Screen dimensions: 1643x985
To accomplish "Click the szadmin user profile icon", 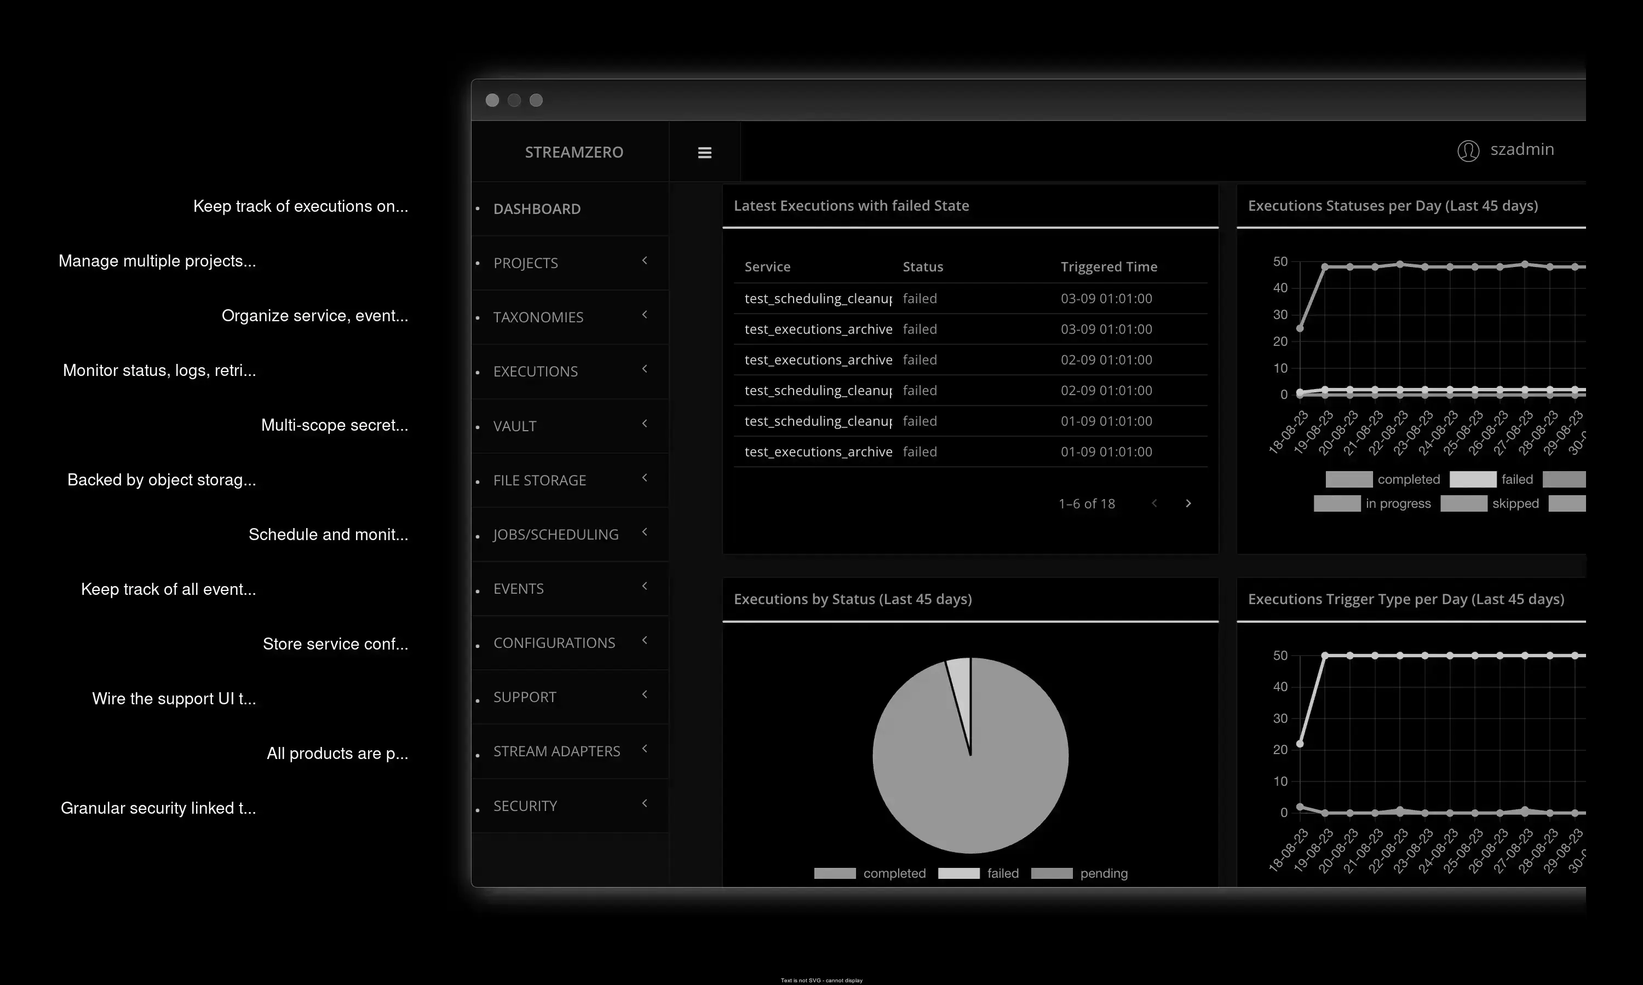I will pyautogui.click(x=1468, y=150).
